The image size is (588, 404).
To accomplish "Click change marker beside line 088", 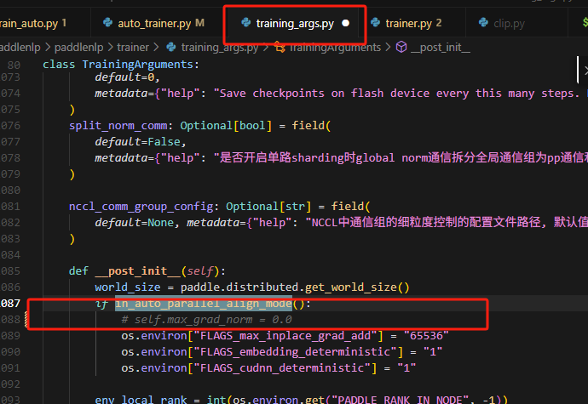I will point(27,320).
